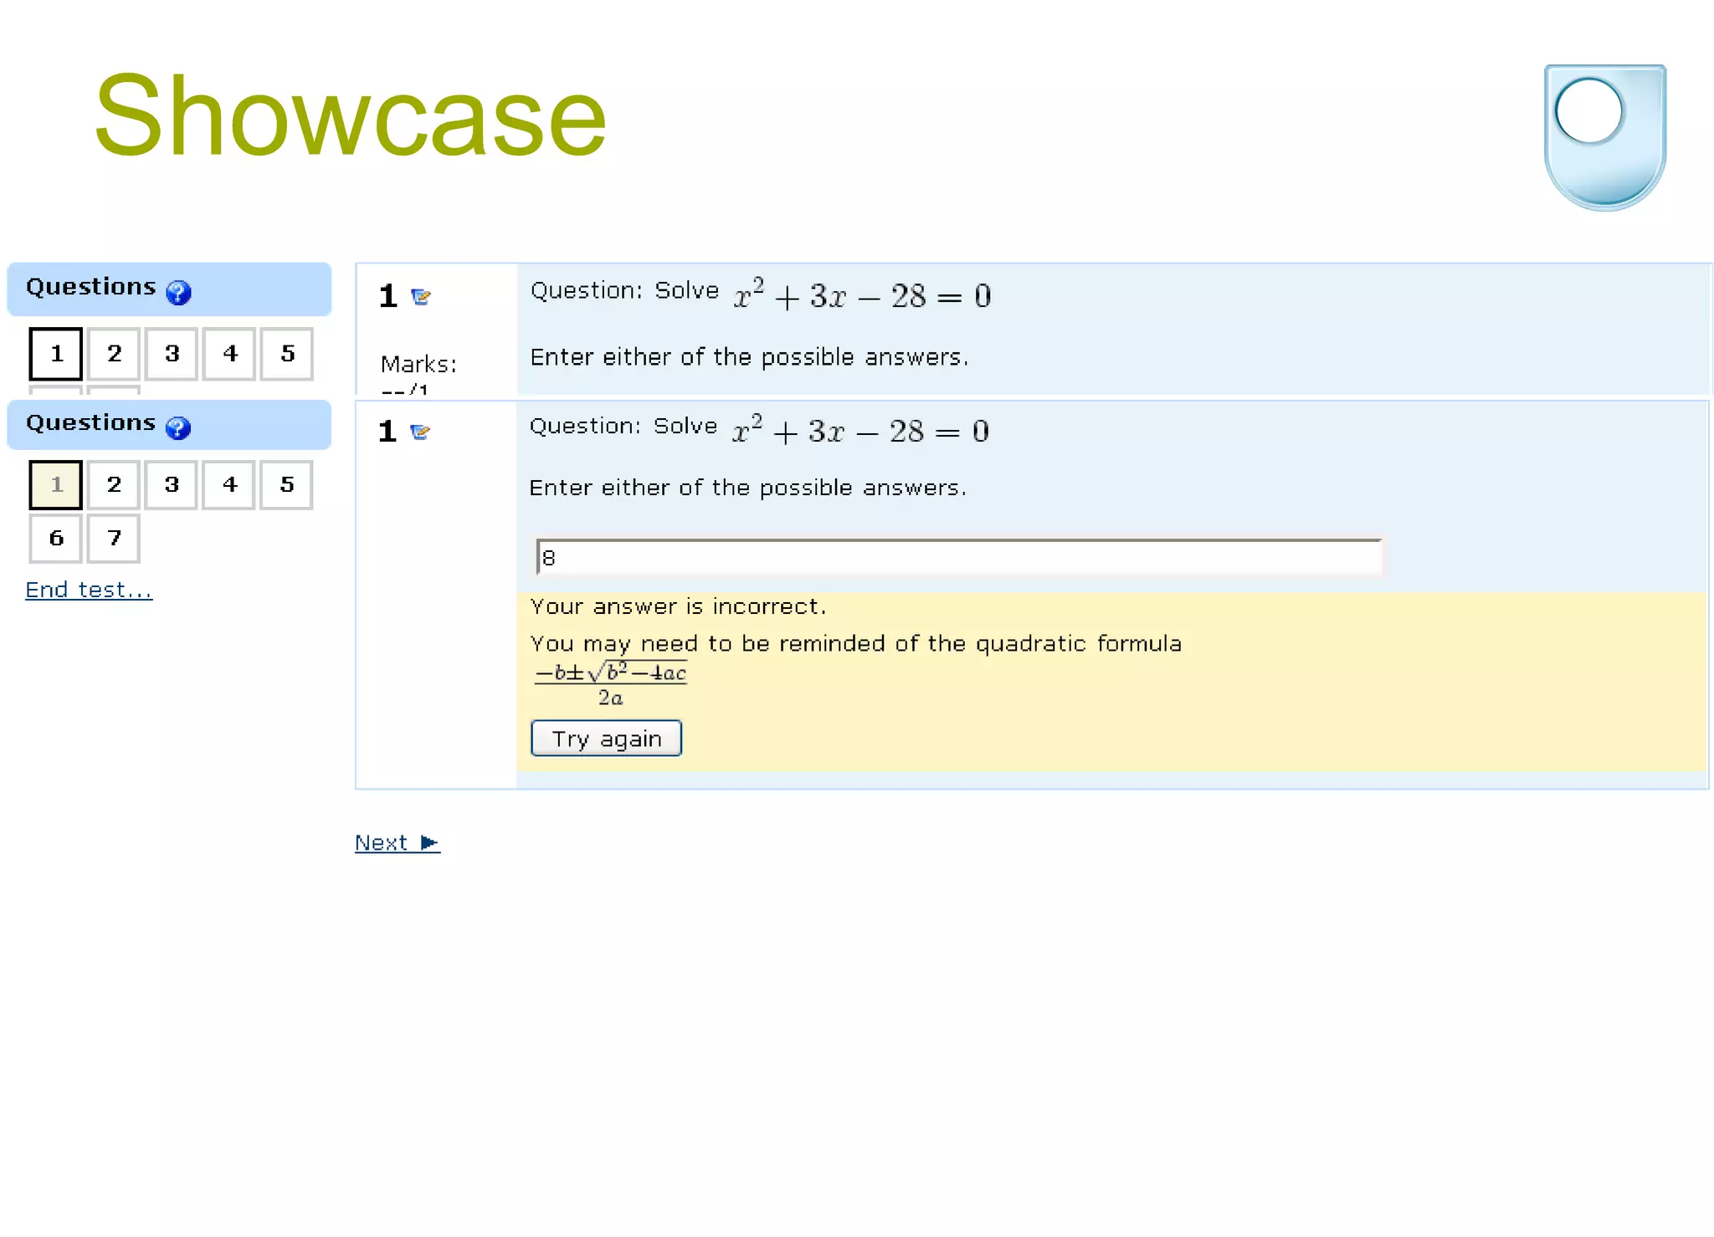
Task: Go to question 2 in the upper navigation
Action: click(x=114, y=354)
